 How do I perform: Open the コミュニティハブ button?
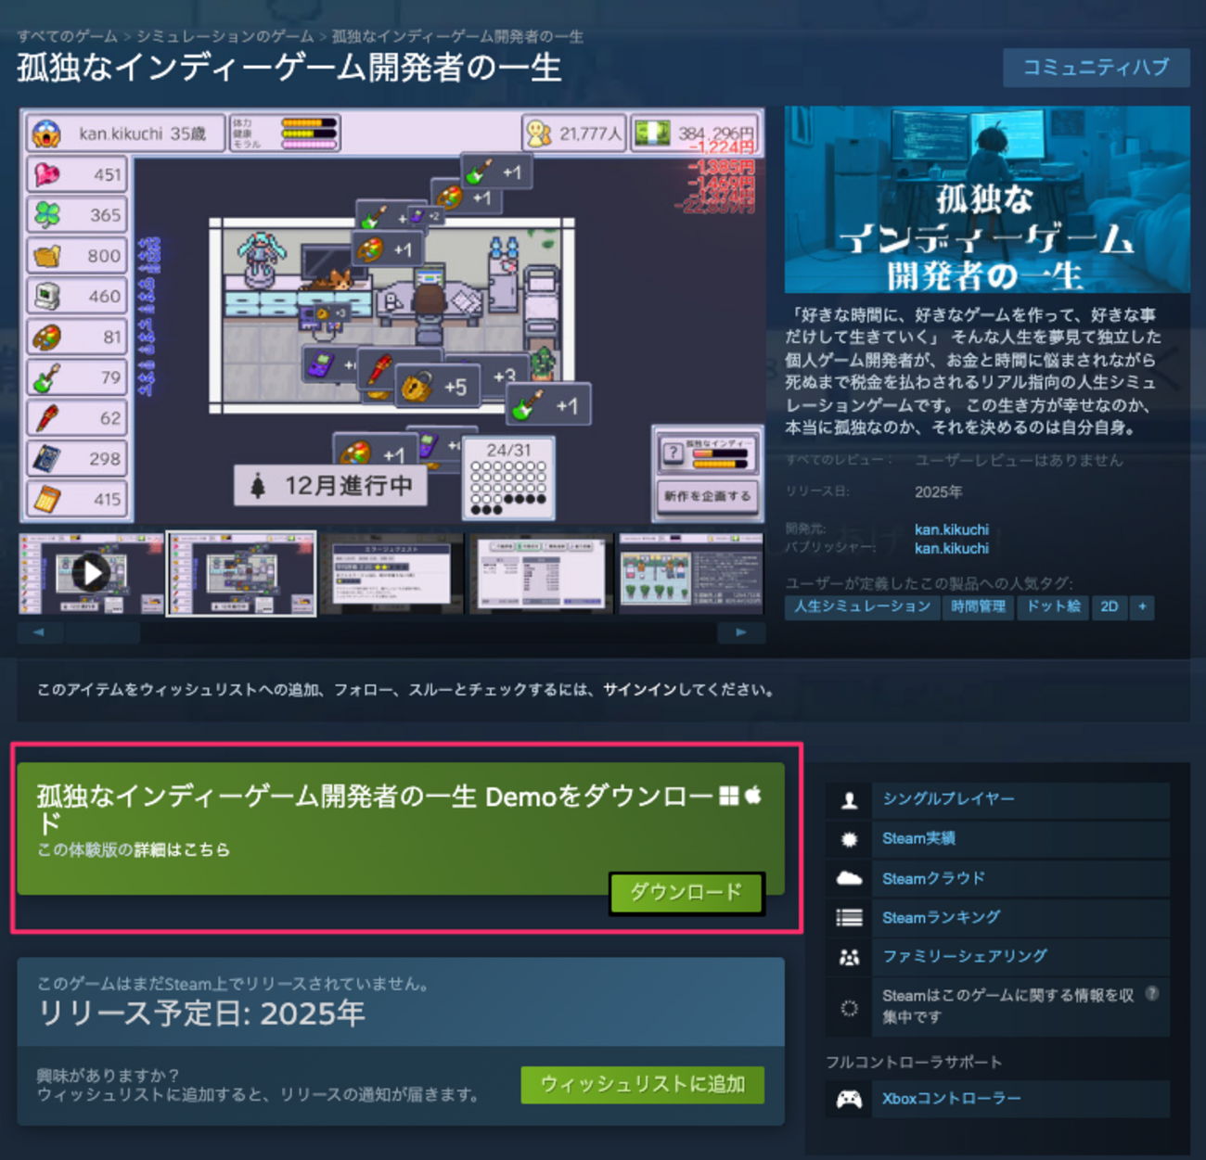pos(1096,68)
